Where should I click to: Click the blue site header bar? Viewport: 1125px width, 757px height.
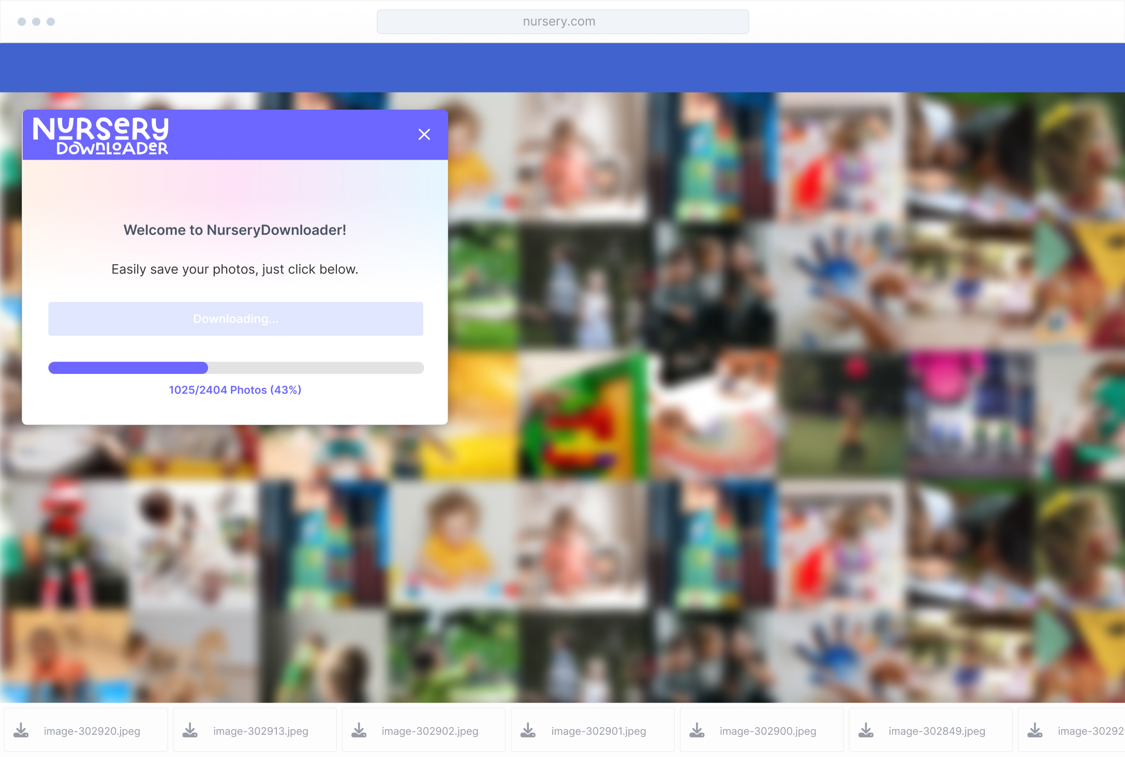click(x=562, y=68)
